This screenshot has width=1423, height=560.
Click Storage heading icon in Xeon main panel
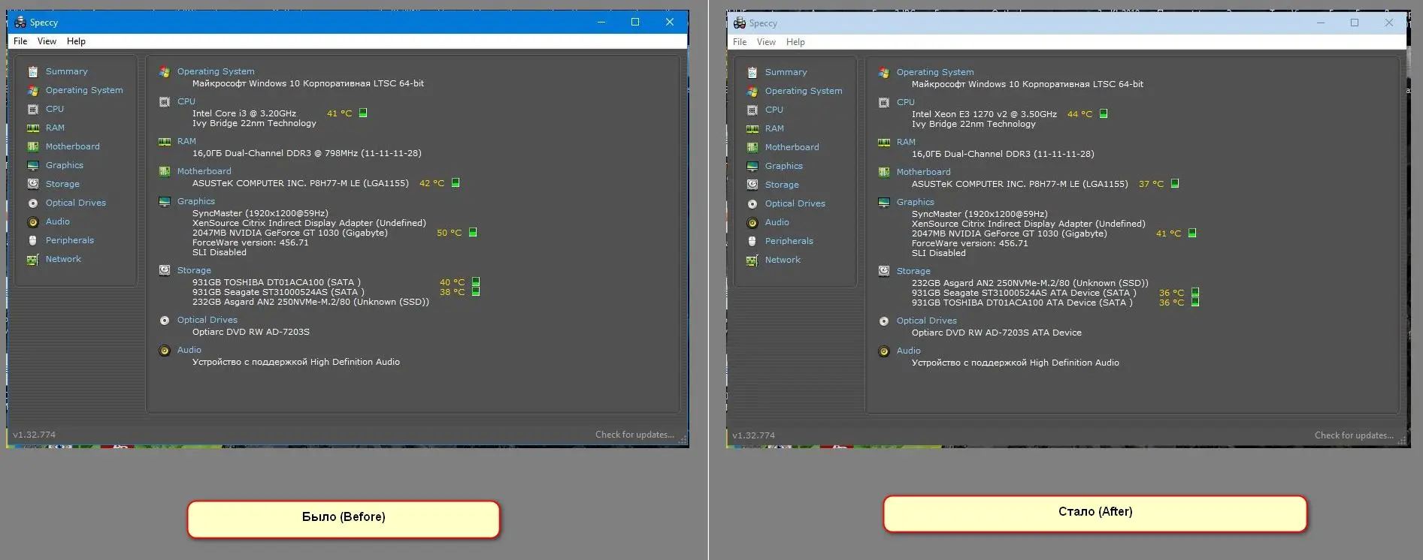(x=884, y=272)
